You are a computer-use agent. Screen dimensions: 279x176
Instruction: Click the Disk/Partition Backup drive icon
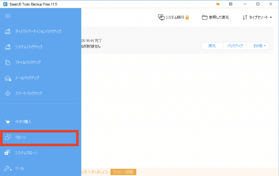click(8, 31)
